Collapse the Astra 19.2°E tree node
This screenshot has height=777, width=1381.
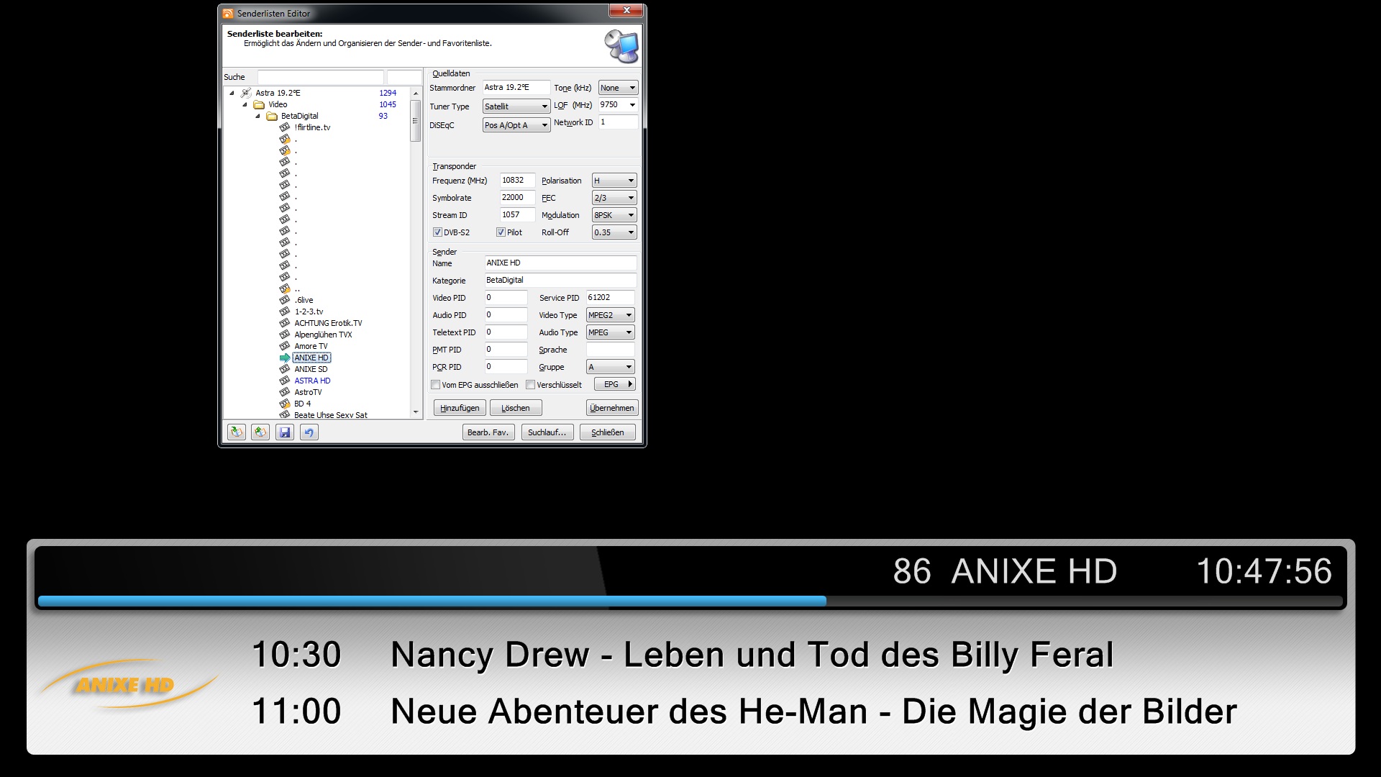point(232,93)
